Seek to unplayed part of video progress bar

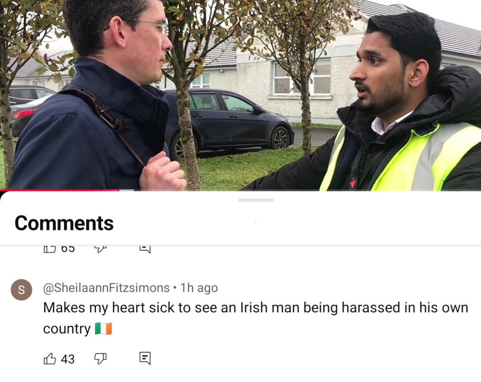(308, 190)
